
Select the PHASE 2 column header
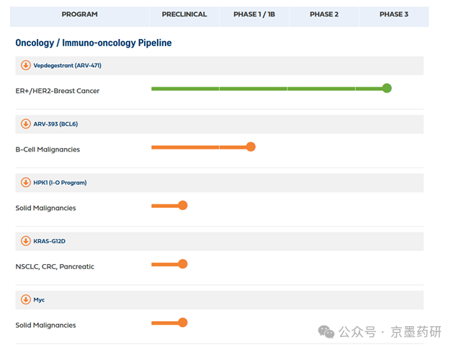(324, 14)
